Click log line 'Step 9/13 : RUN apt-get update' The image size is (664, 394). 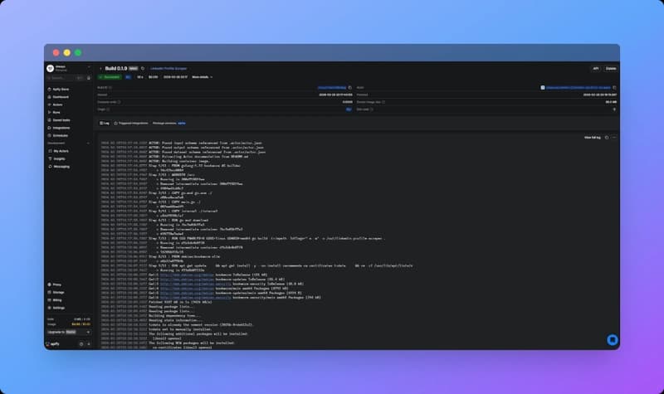pyautogui.click(x=281, y=265)
